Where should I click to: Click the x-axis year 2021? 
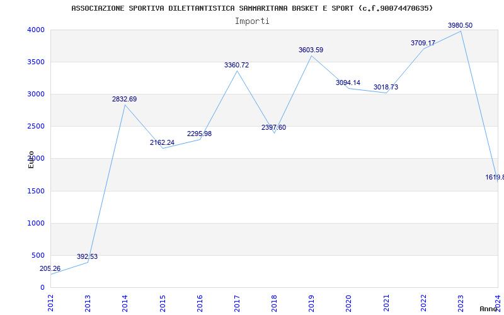click(386, 303)
